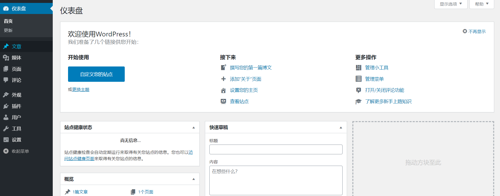This screenshot has width=500, height=196.
Task: Open 管理菜单 link
Action: pyautogui.click(x=374, y=79)
